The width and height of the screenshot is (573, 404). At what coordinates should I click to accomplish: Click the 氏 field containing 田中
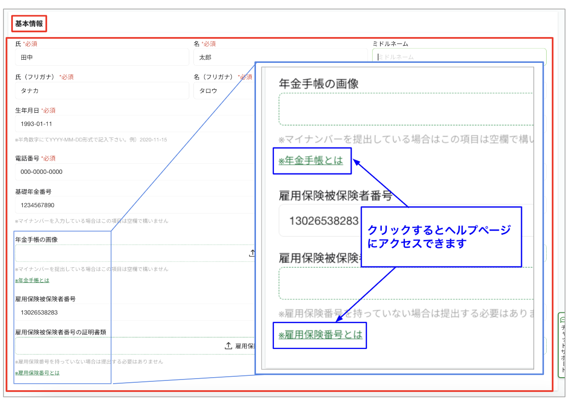point(102,57)
